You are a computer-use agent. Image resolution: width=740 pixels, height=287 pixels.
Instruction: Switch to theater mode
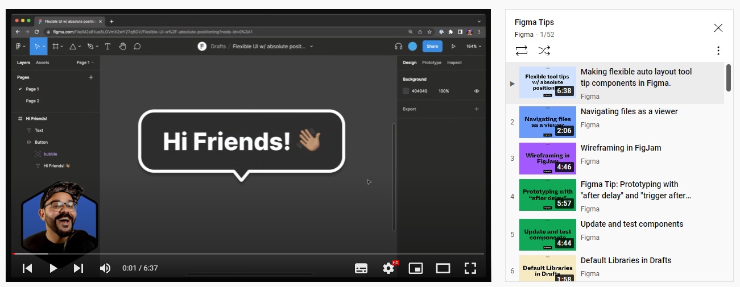[443, 268]
